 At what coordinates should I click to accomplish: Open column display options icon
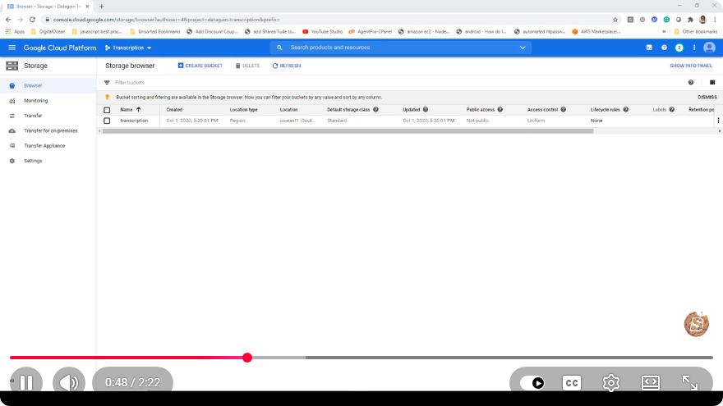coord(712,82)
